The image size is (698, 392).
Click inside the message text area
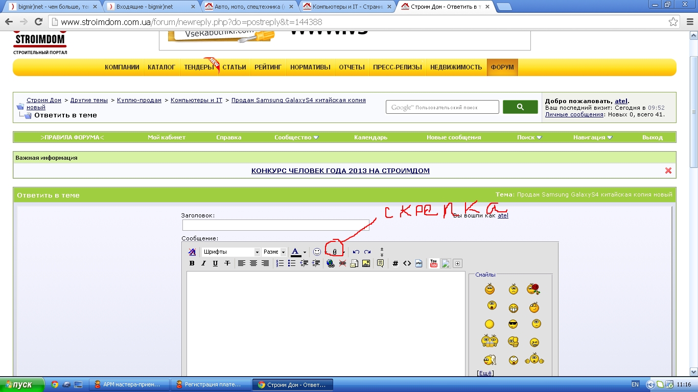pyautogui.click(x=326, y=325)
